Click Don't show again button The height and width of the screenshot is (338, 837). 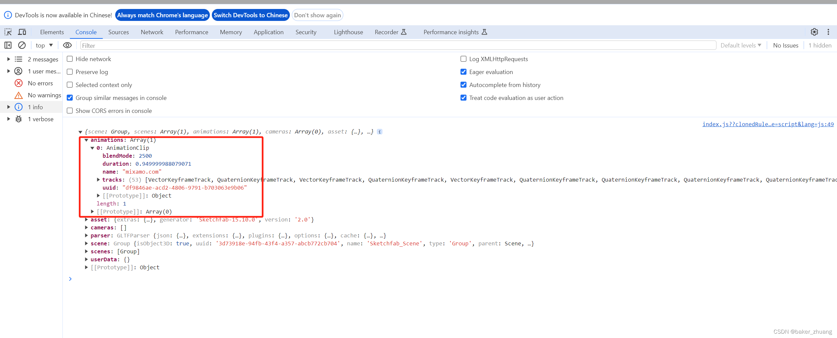click(x=317, y=15)
